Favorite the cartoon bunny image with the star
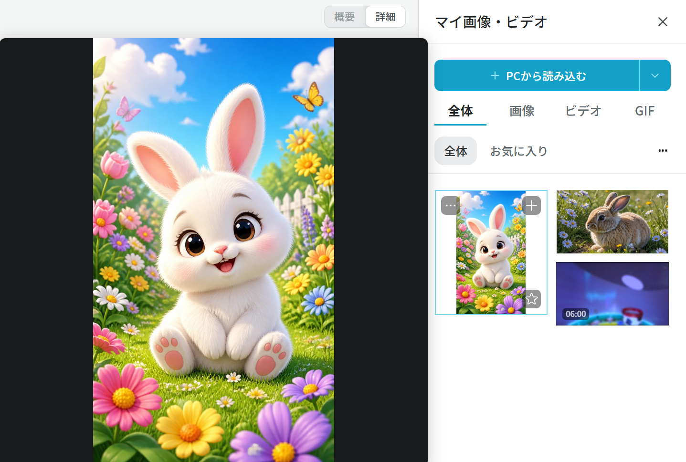 point(532,299)
